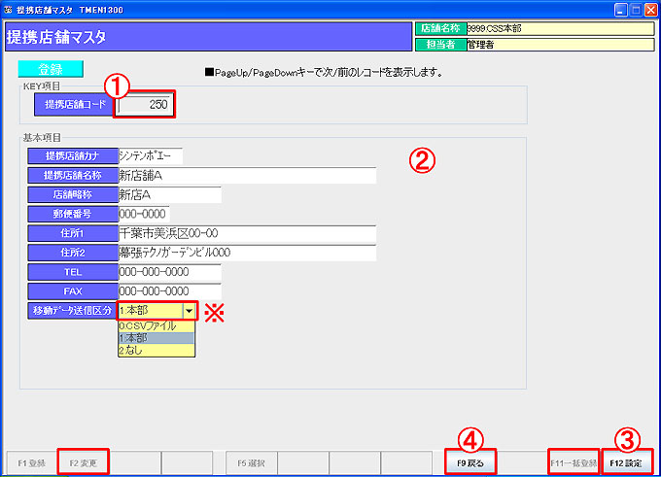Click the 提携店舗名称 label

[x=73, y=175]
